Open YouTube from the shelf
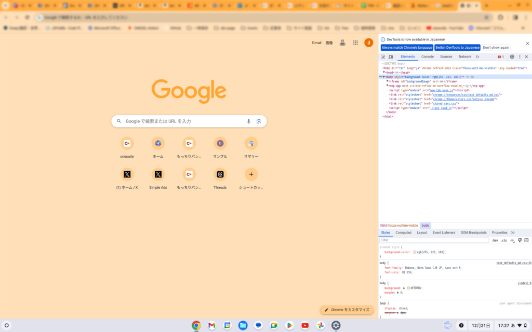The width and height of the screenshot is (532, 332). pos(305,325)
